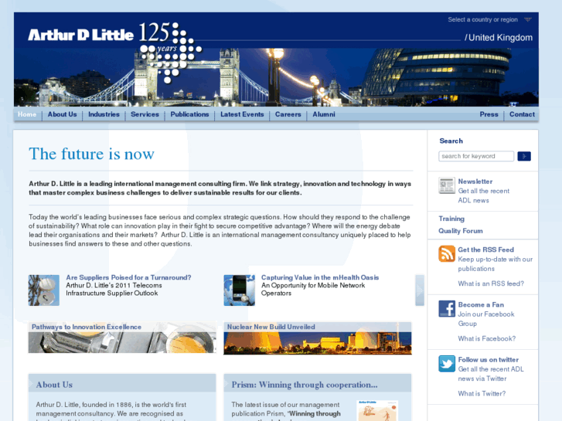Open 'Are Suppliers Poised for a Turnaround?' article

(x=128, y=277)
